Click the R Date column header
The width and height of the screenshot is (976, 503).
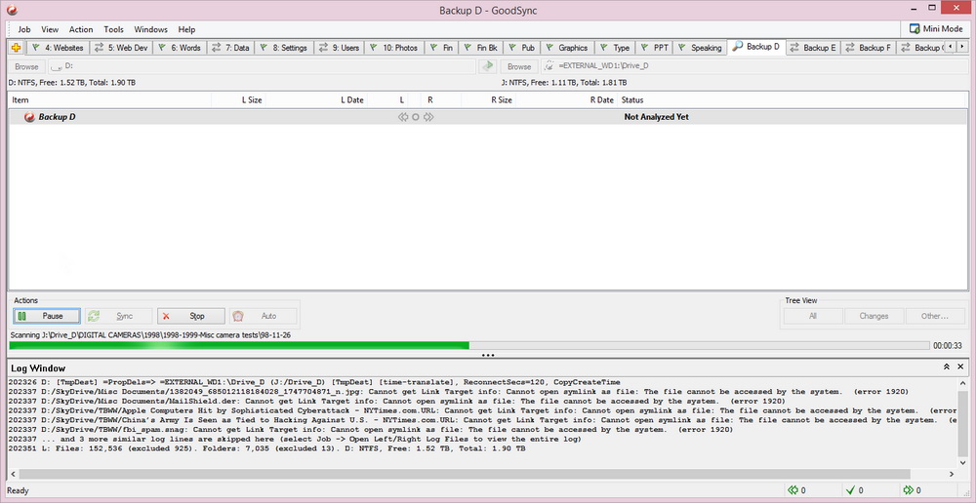tap(566, 99)
